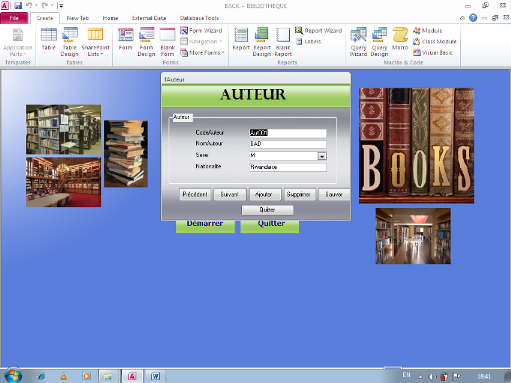The image size is (511, 383).
Task: Click the Nationalite input field
Action: pos(288,168)
